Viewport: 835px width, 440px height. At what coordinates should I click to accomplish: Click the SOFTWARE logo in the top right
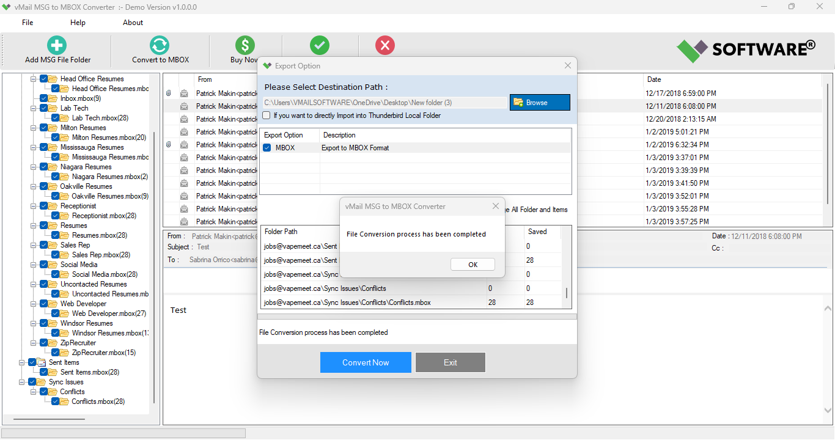746,49
